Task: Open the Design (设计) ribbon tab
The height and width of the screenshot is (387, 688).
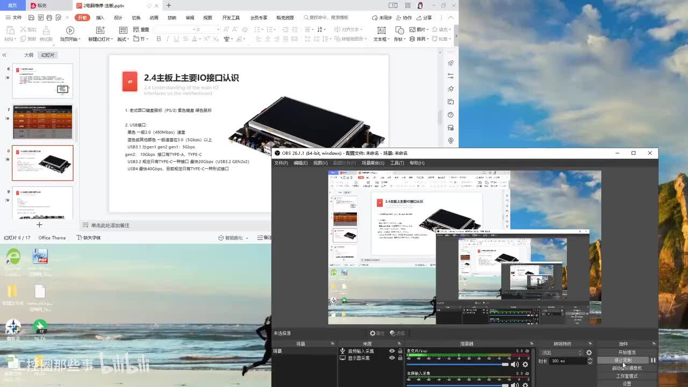Action: coord(118,18)
